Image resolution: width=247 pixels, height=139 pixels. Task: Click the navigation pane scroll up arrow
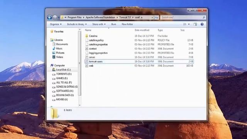click(80, 29)
